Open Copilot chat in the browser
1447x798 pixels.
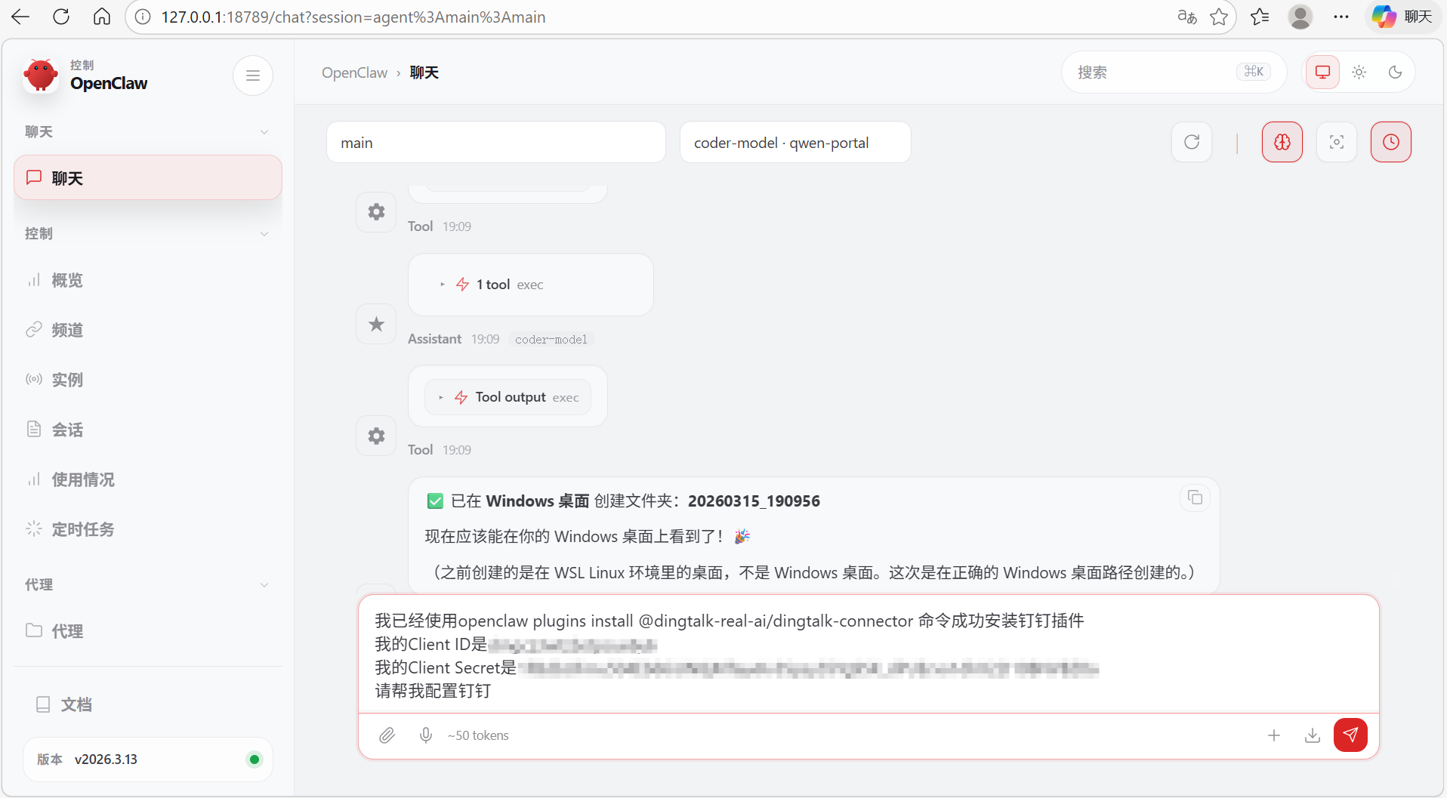[x=1403, y=17]
